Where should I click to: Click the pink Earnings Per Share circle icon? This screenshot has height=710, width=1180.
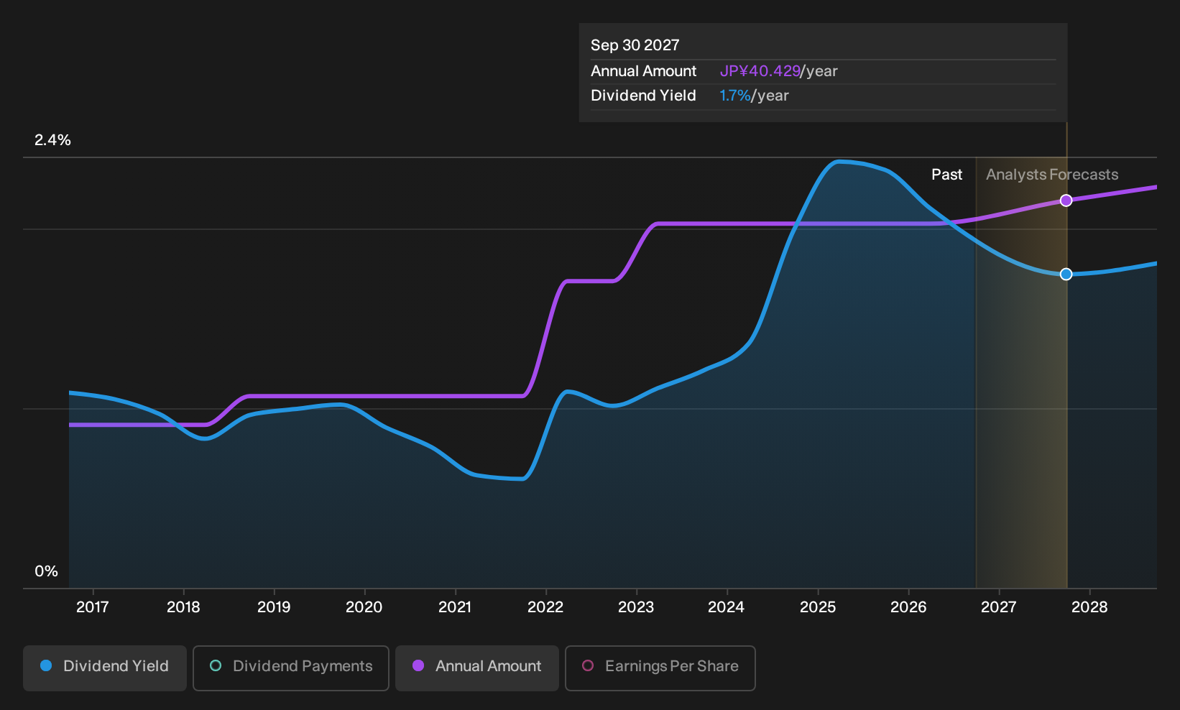tap(588, 665)
